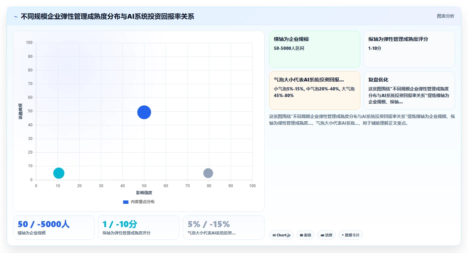Open the 气泡大小代表AI系统投资回报 orange card
Screen dimensions: 468x253
coord(314,90)
